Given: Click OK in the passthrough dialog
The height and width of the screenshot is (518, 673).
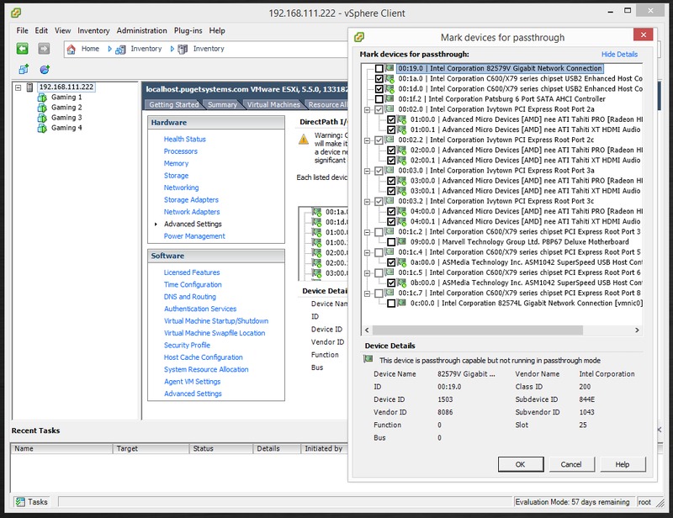Looking at the screenshot, I should click(520, 464).
